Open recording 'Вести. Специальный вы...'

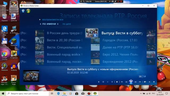click(65, 47)
